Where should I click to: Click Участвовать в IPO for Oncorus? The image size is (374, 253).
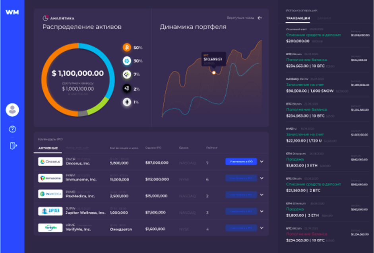241,161
